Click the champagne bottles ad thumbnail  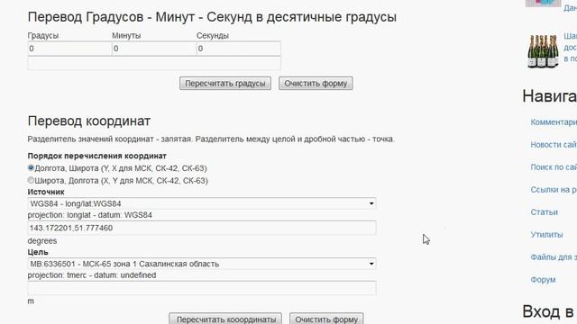tap(543, 51)
